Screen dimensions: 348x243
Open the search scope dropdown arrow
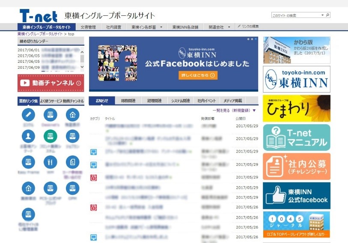(322, 15)
